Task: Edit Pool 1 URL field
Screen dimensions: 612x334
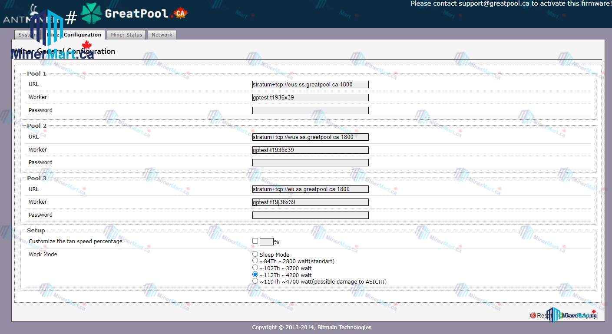Action: 310,84
